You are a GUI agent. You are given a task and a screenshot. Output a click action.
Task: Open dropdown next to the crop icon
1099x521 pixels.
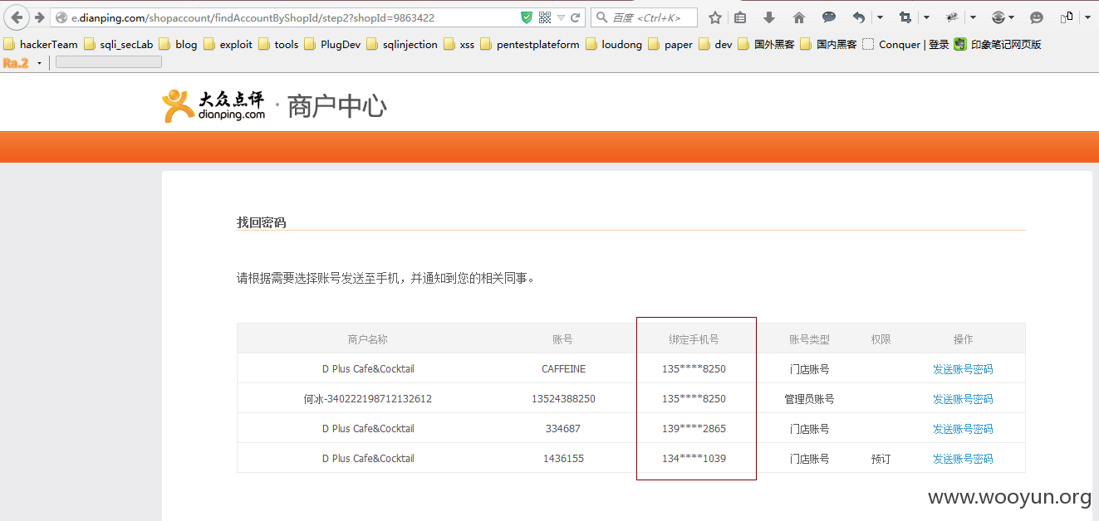click(926, 17)
